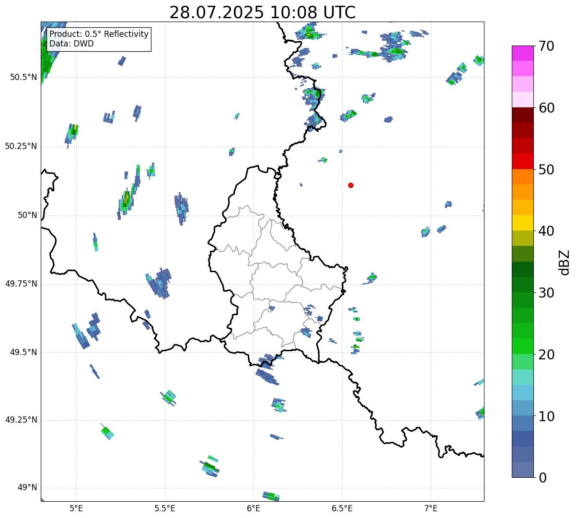Click the 7°E longitude label
This screenshot has height=518, width=576.
pyautogui.click(x=431, y=508)
